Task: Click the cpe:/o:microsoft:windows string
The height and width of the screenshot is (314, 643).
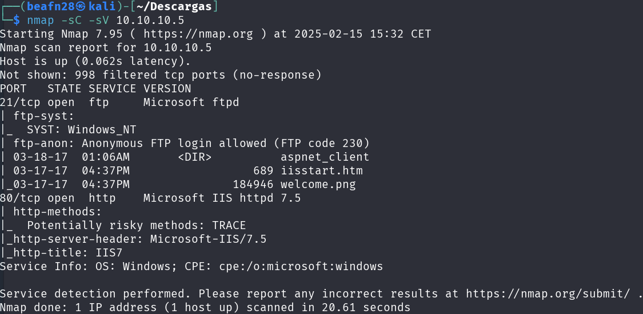Action: 304,266
